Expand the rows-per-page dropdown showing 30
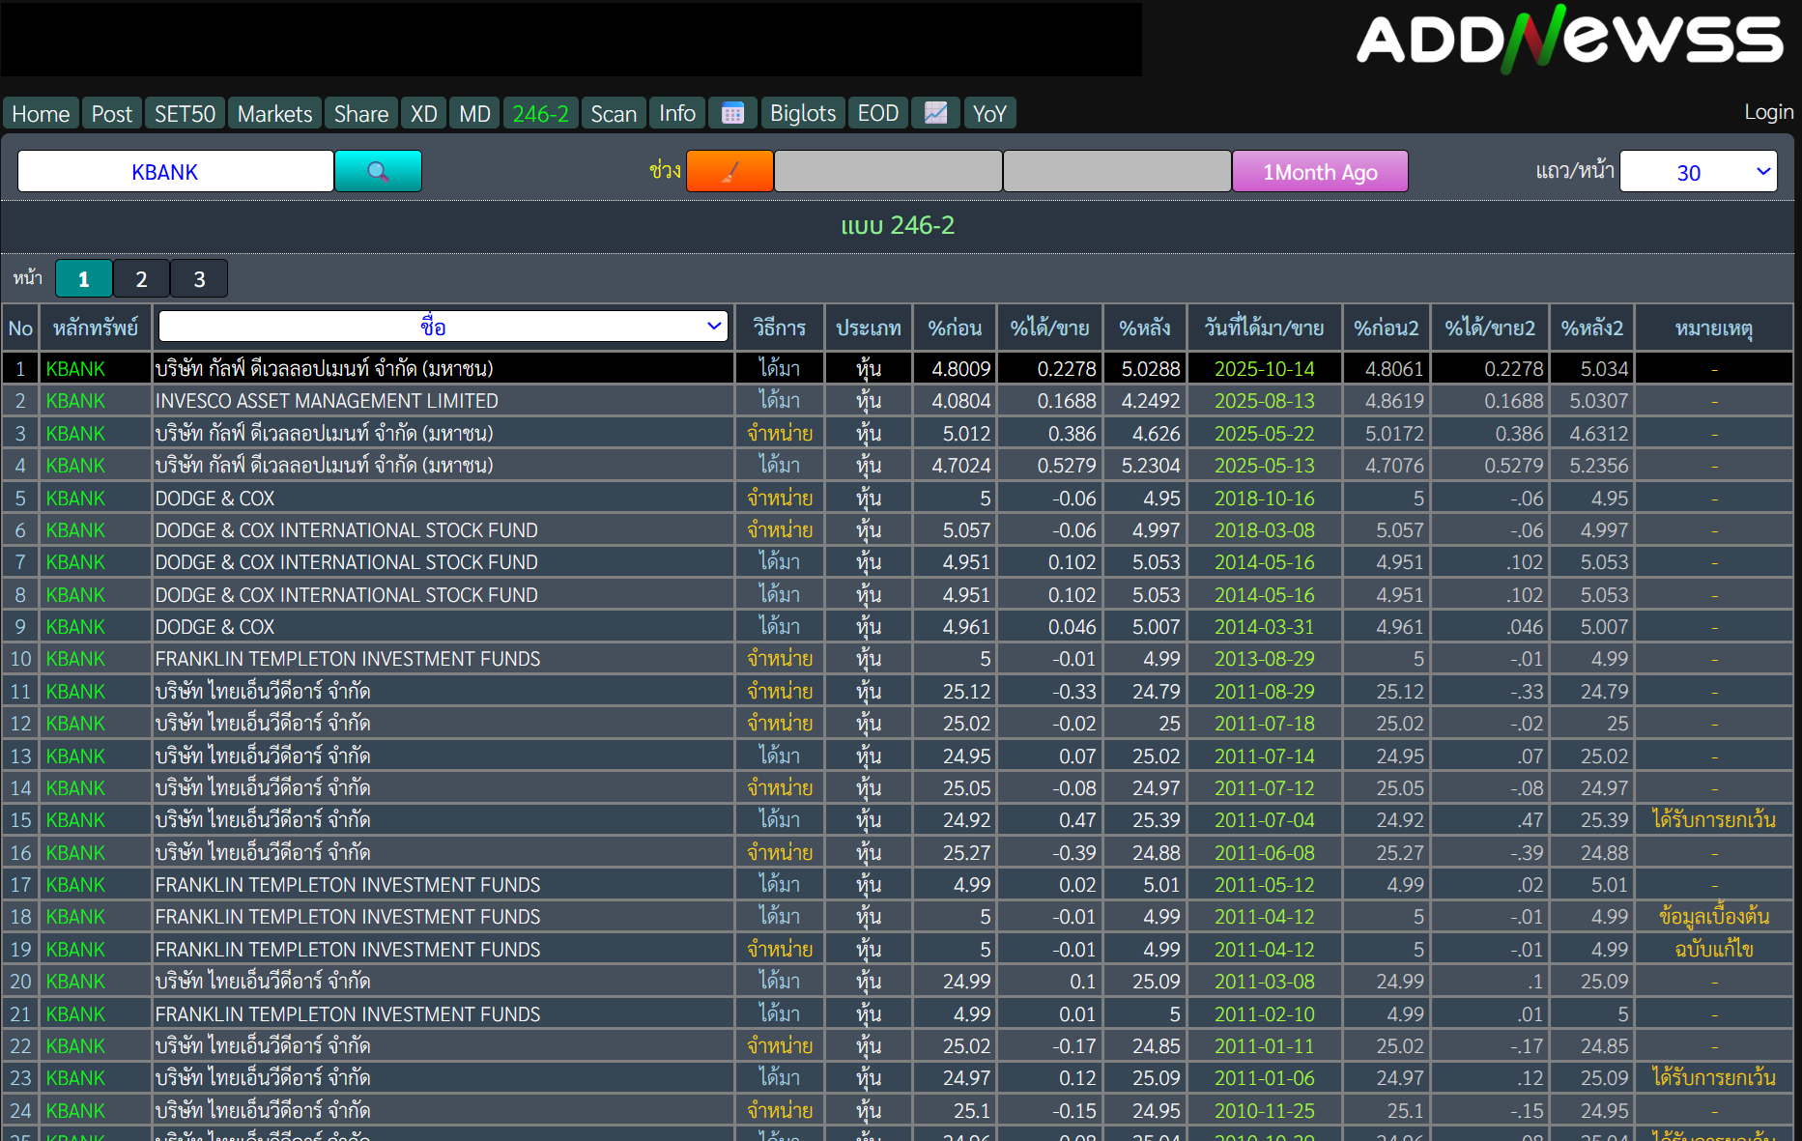The width and height of the screenshot is (1802, 1141). (1698, 172)
